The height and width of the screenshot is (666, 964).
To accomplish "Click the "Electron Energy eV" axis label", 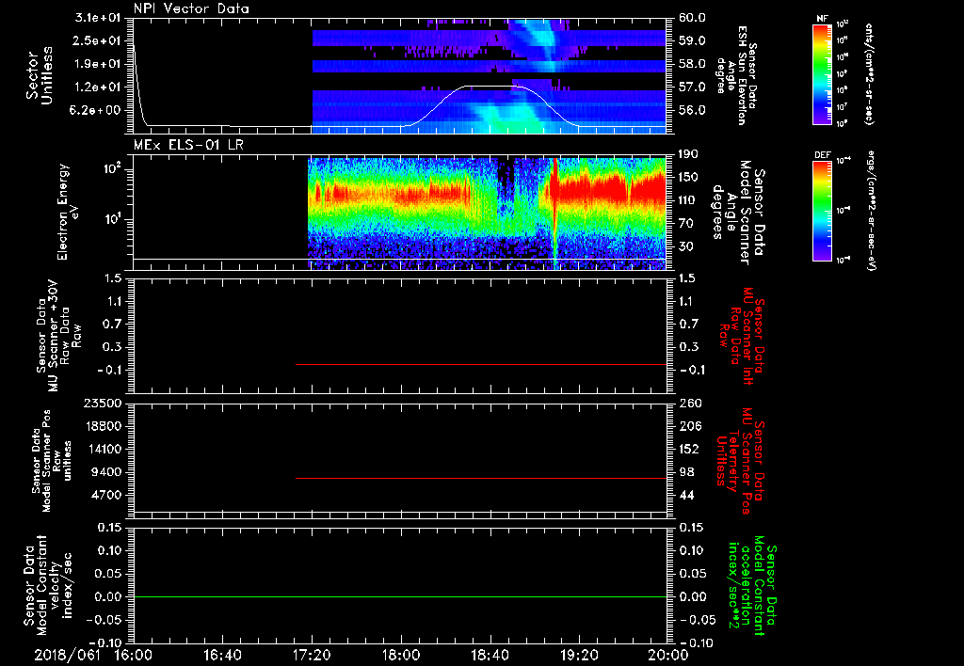I will (68, 212).
